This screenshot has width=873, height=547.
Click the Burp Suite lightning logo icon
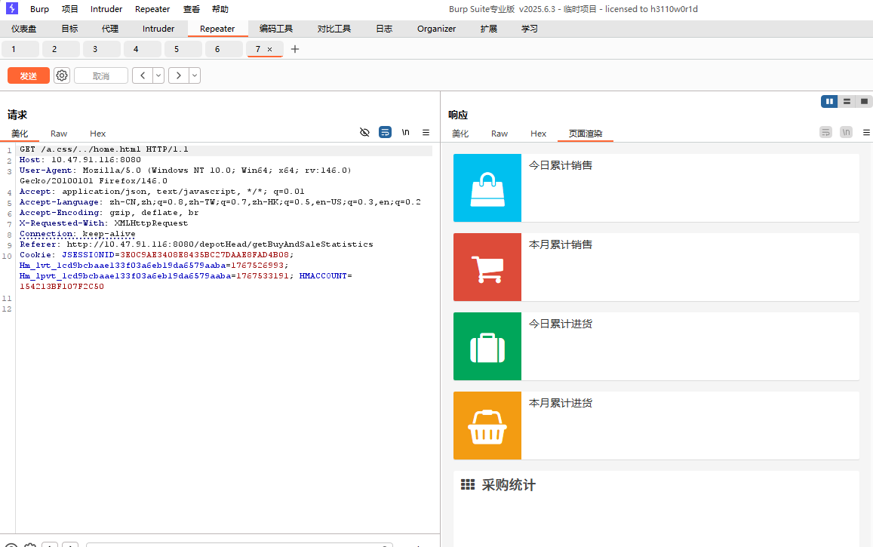point(11,9)
